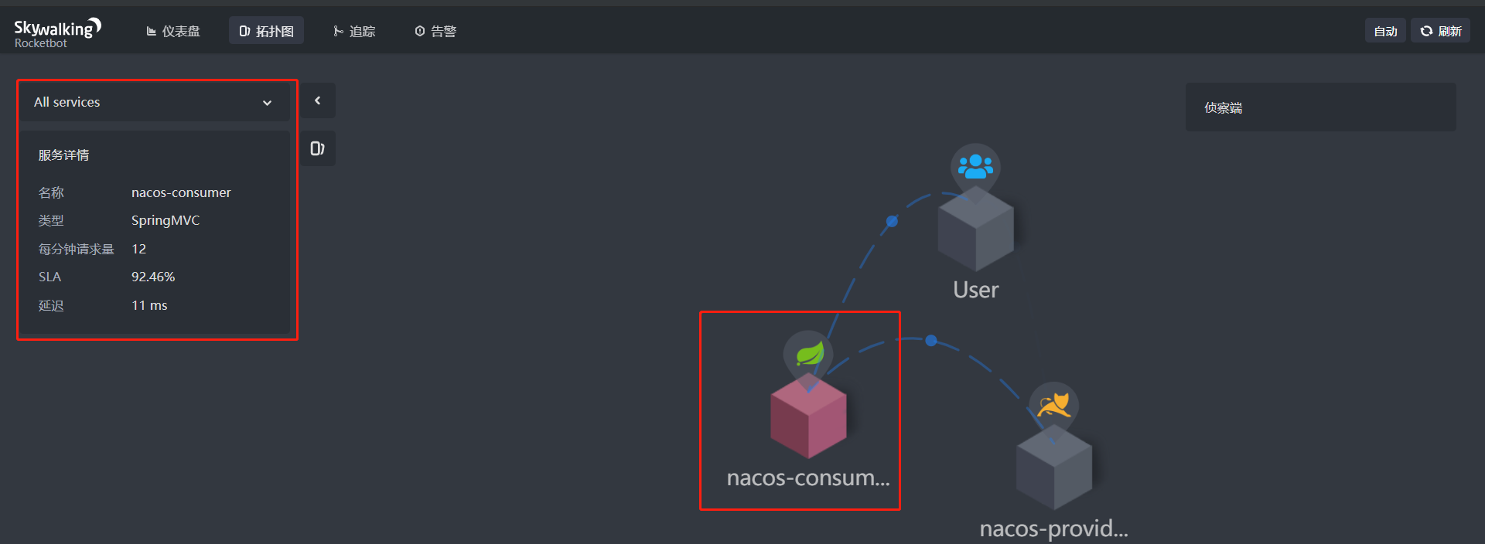1485x544 pixels.
Task: Select the nacos-provider gray cube node
Action: point(1053,467)
